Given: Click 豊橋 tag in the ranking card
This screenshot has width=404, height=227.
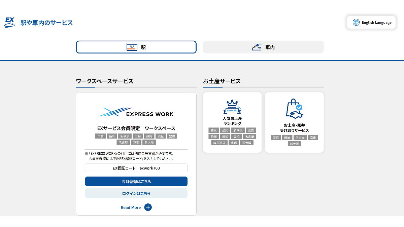Looking at the screenshot, I should pos(237,137).
